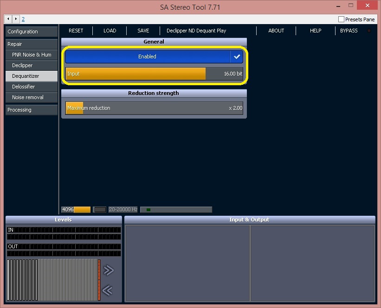Click the 4096 latency slider

pos(76,209)
